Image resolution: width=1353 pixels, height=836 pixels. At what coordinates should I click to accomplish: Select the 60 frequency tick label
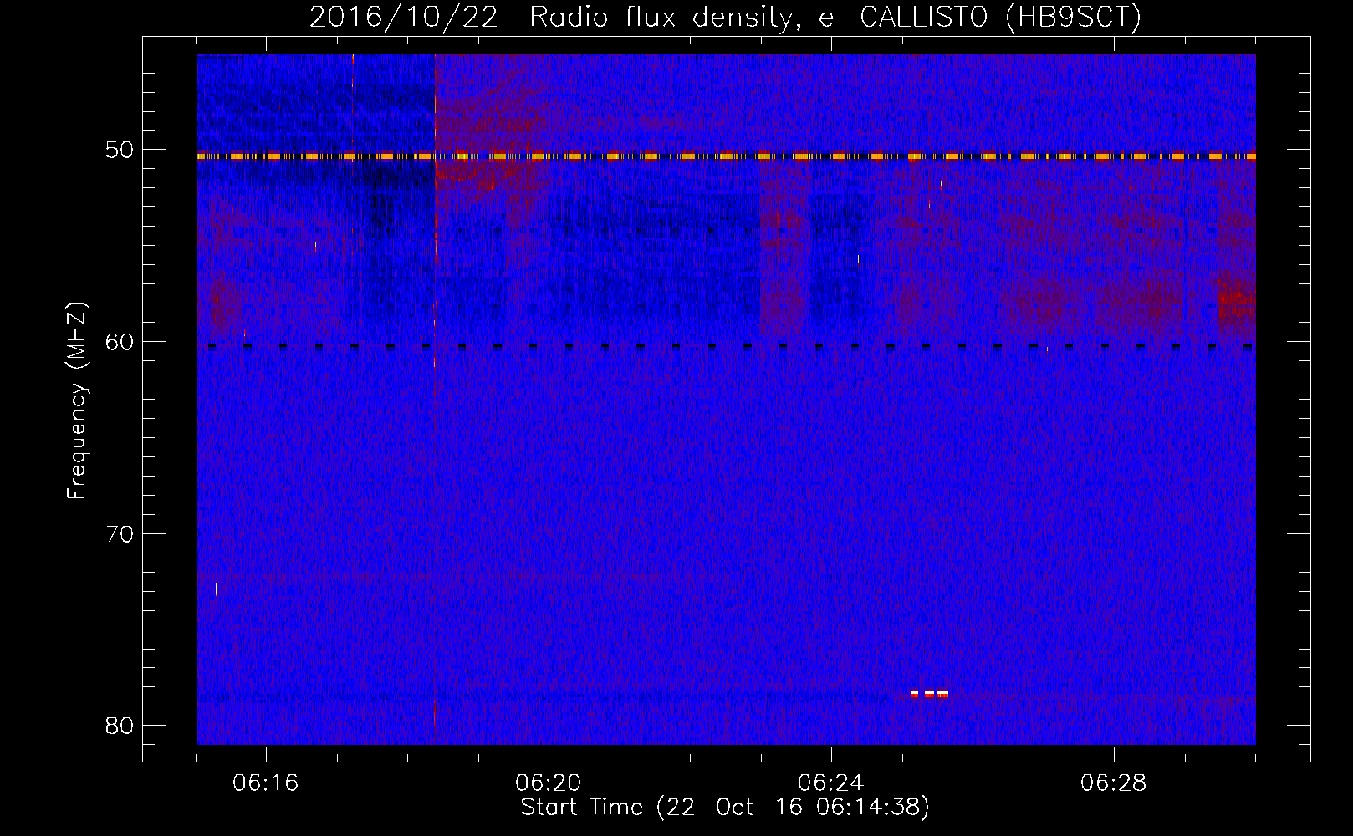tap(120, 342)
